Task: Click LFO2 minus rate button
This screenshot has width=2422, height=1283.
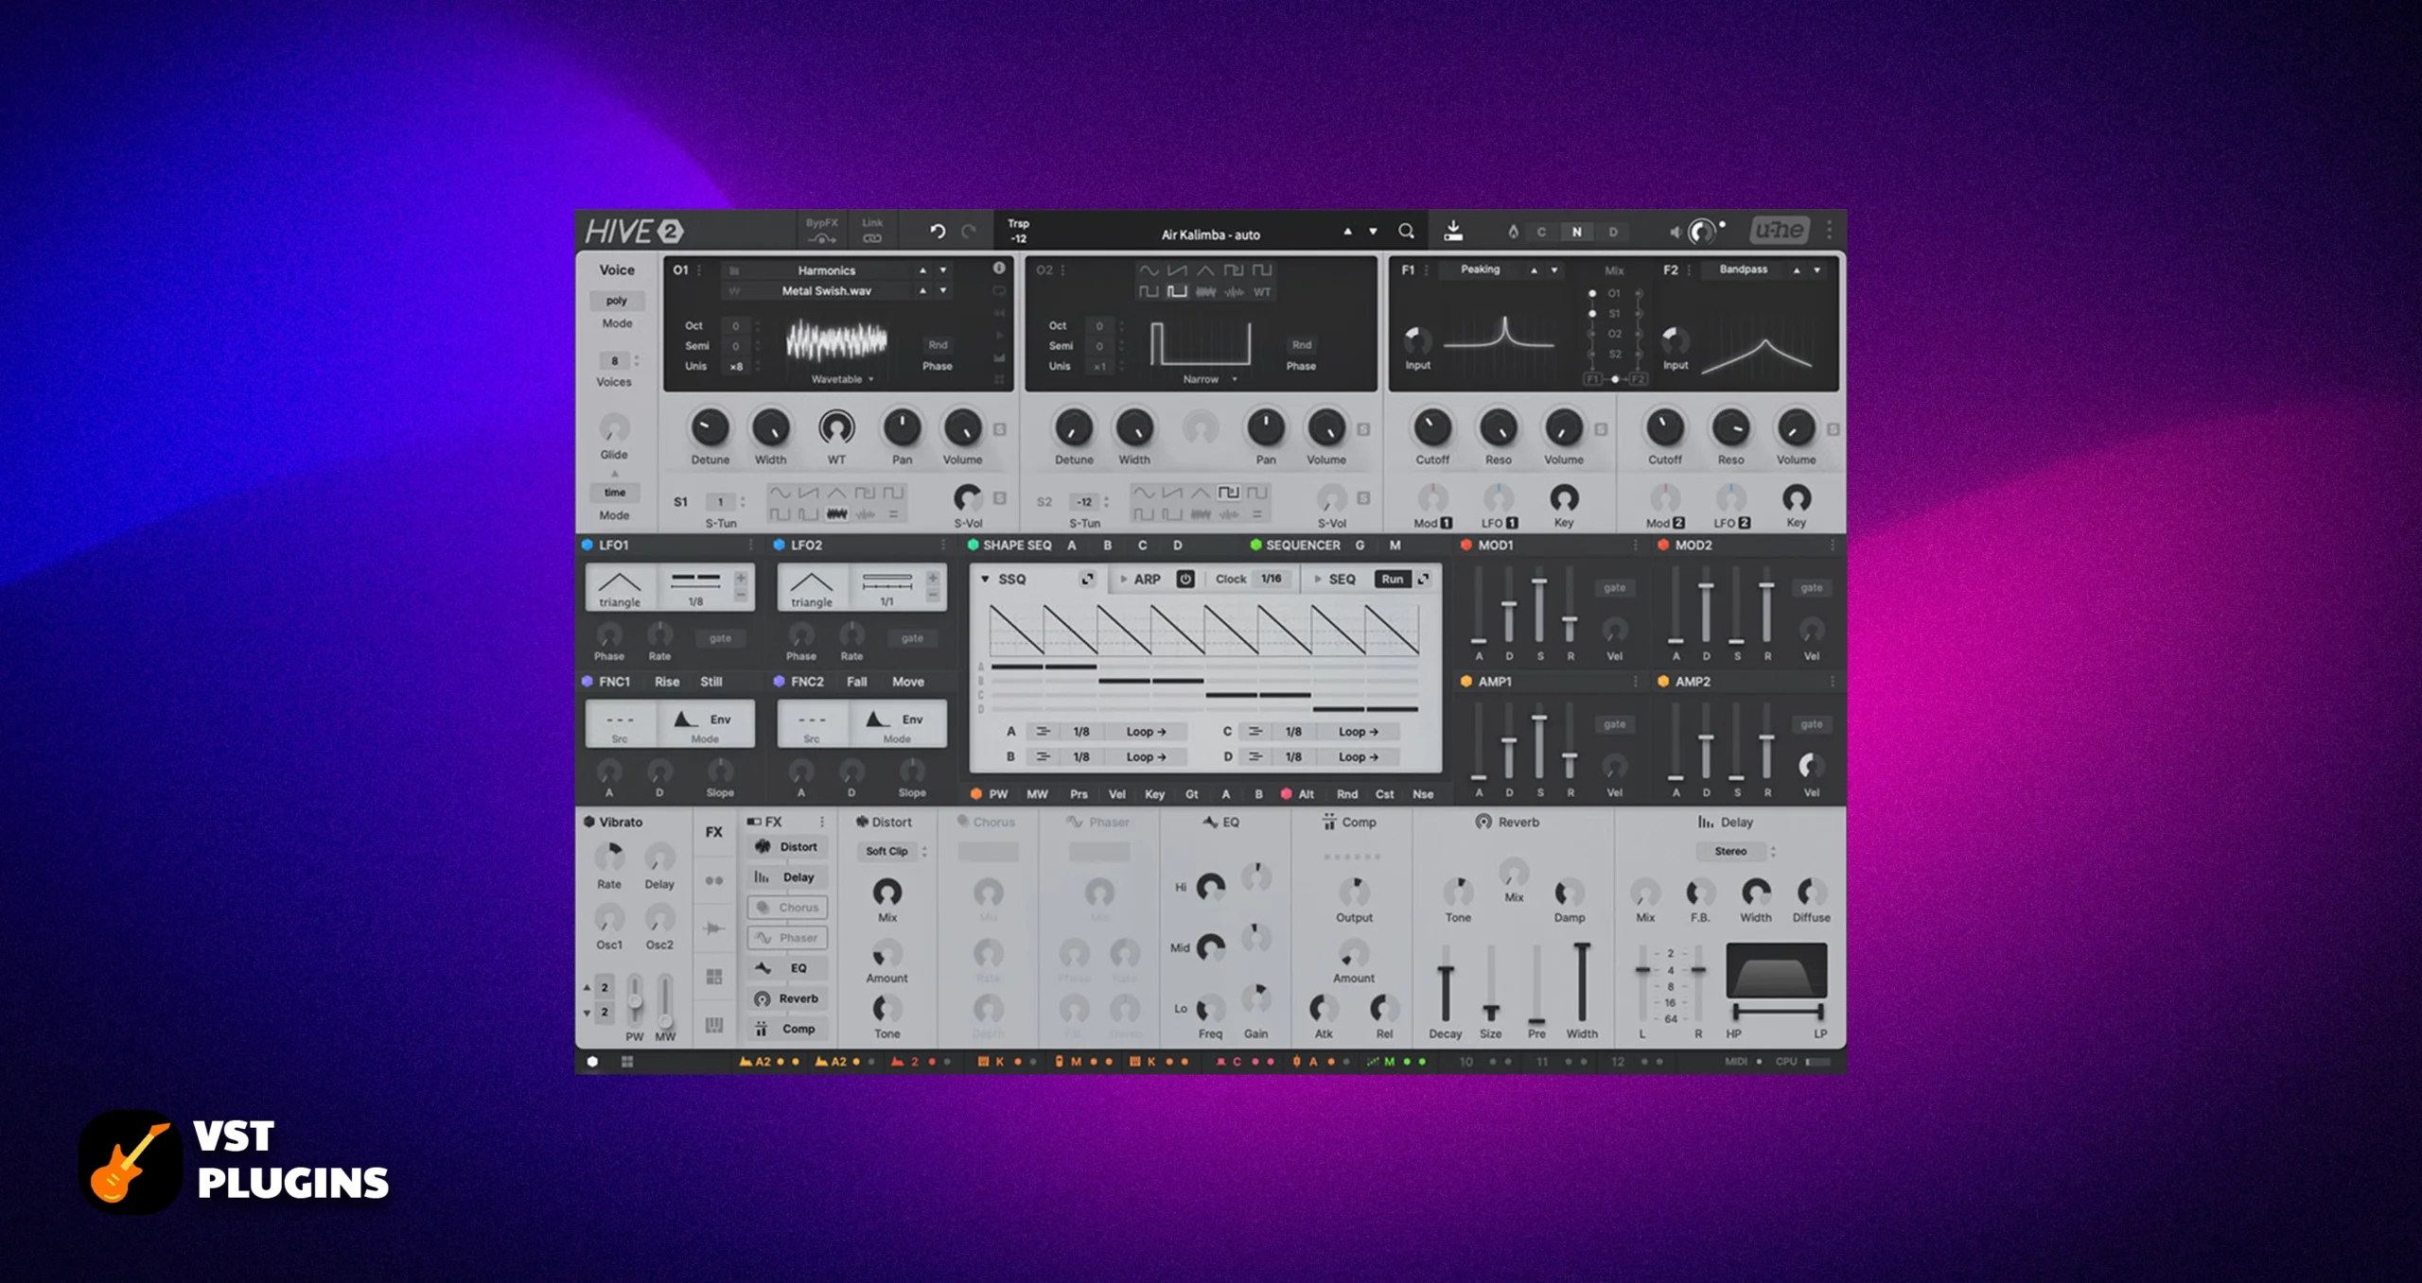Action: (933, 596)
